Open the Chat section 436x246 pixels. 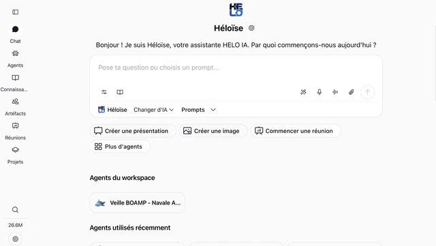coord(15,33)
